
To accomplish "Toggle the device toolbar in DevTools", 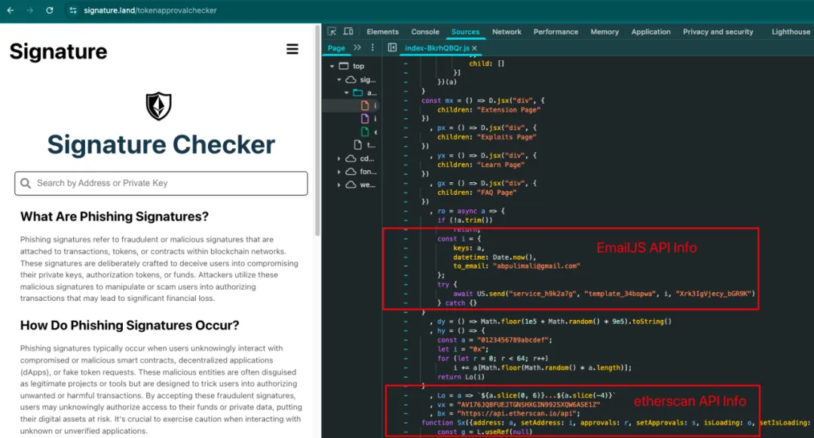I will click(x=348, y=32).
